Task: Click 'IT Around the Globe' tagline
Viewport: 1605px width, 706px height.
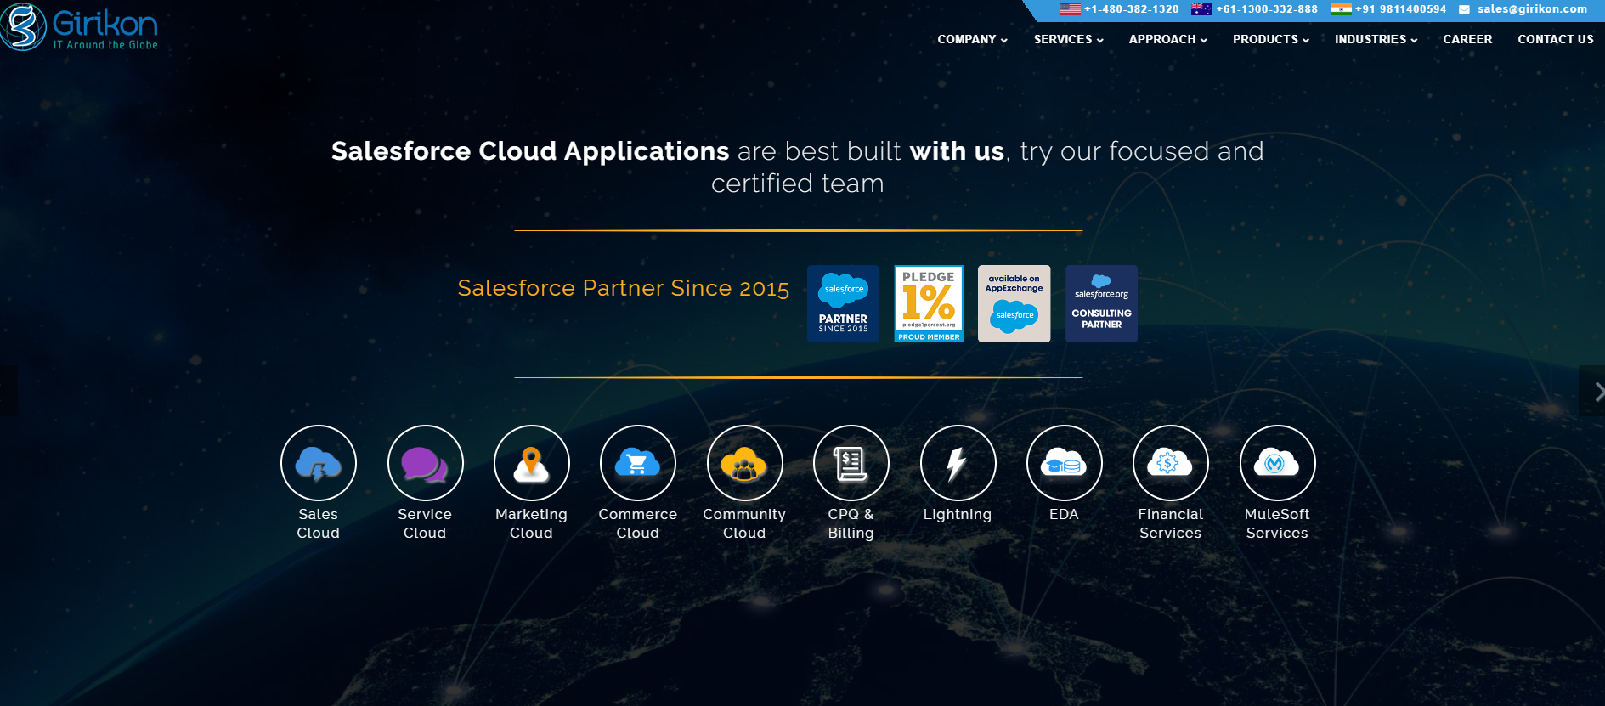Action: coord(105,45)
